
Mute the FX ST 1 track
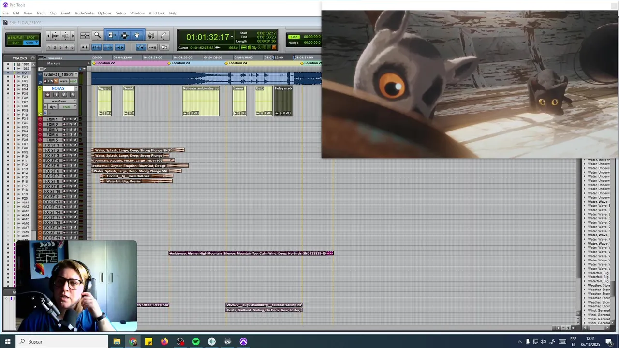coord(75,145)
